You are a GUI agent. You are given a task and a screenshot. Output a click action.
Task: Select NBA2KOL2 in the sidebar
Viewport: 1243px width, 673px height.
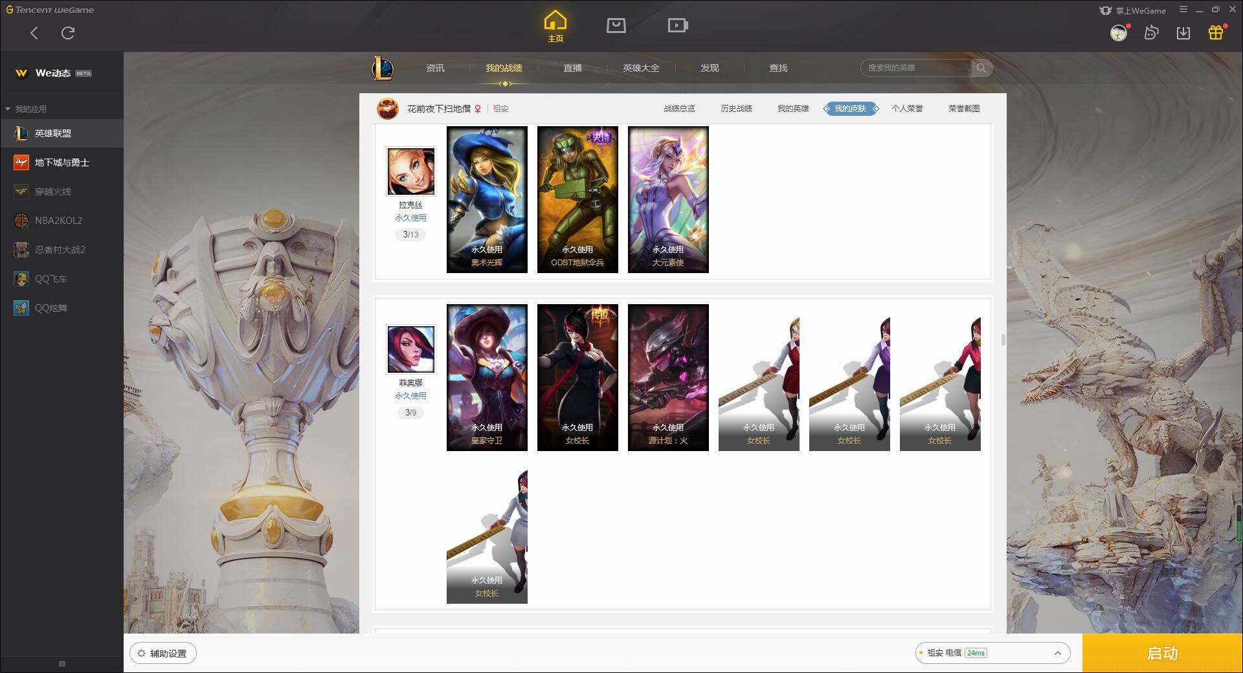(62, 221)
